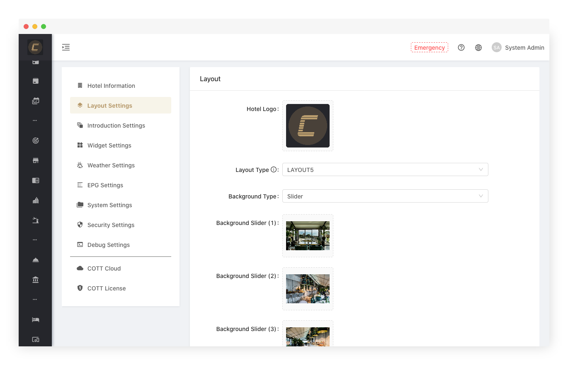Click the Layout panel heading text
This screenshot has width=568, height=365.
click(x=210, y=79)
